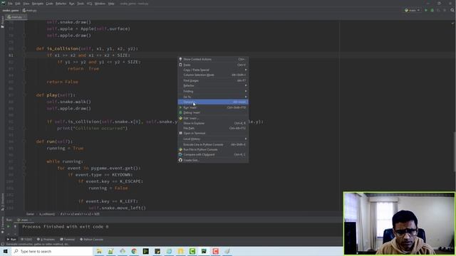Click the Type here to search box
Screen dimensions: 456x256
[52, 251]
